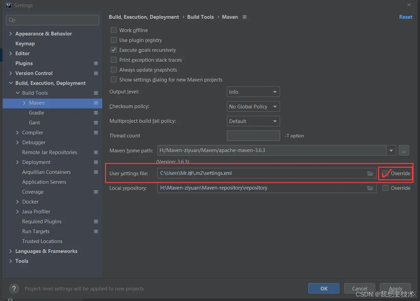Select Gradle under Build Tools
The height and width of the screenshot is (301, 420).
tap(36, 113)
